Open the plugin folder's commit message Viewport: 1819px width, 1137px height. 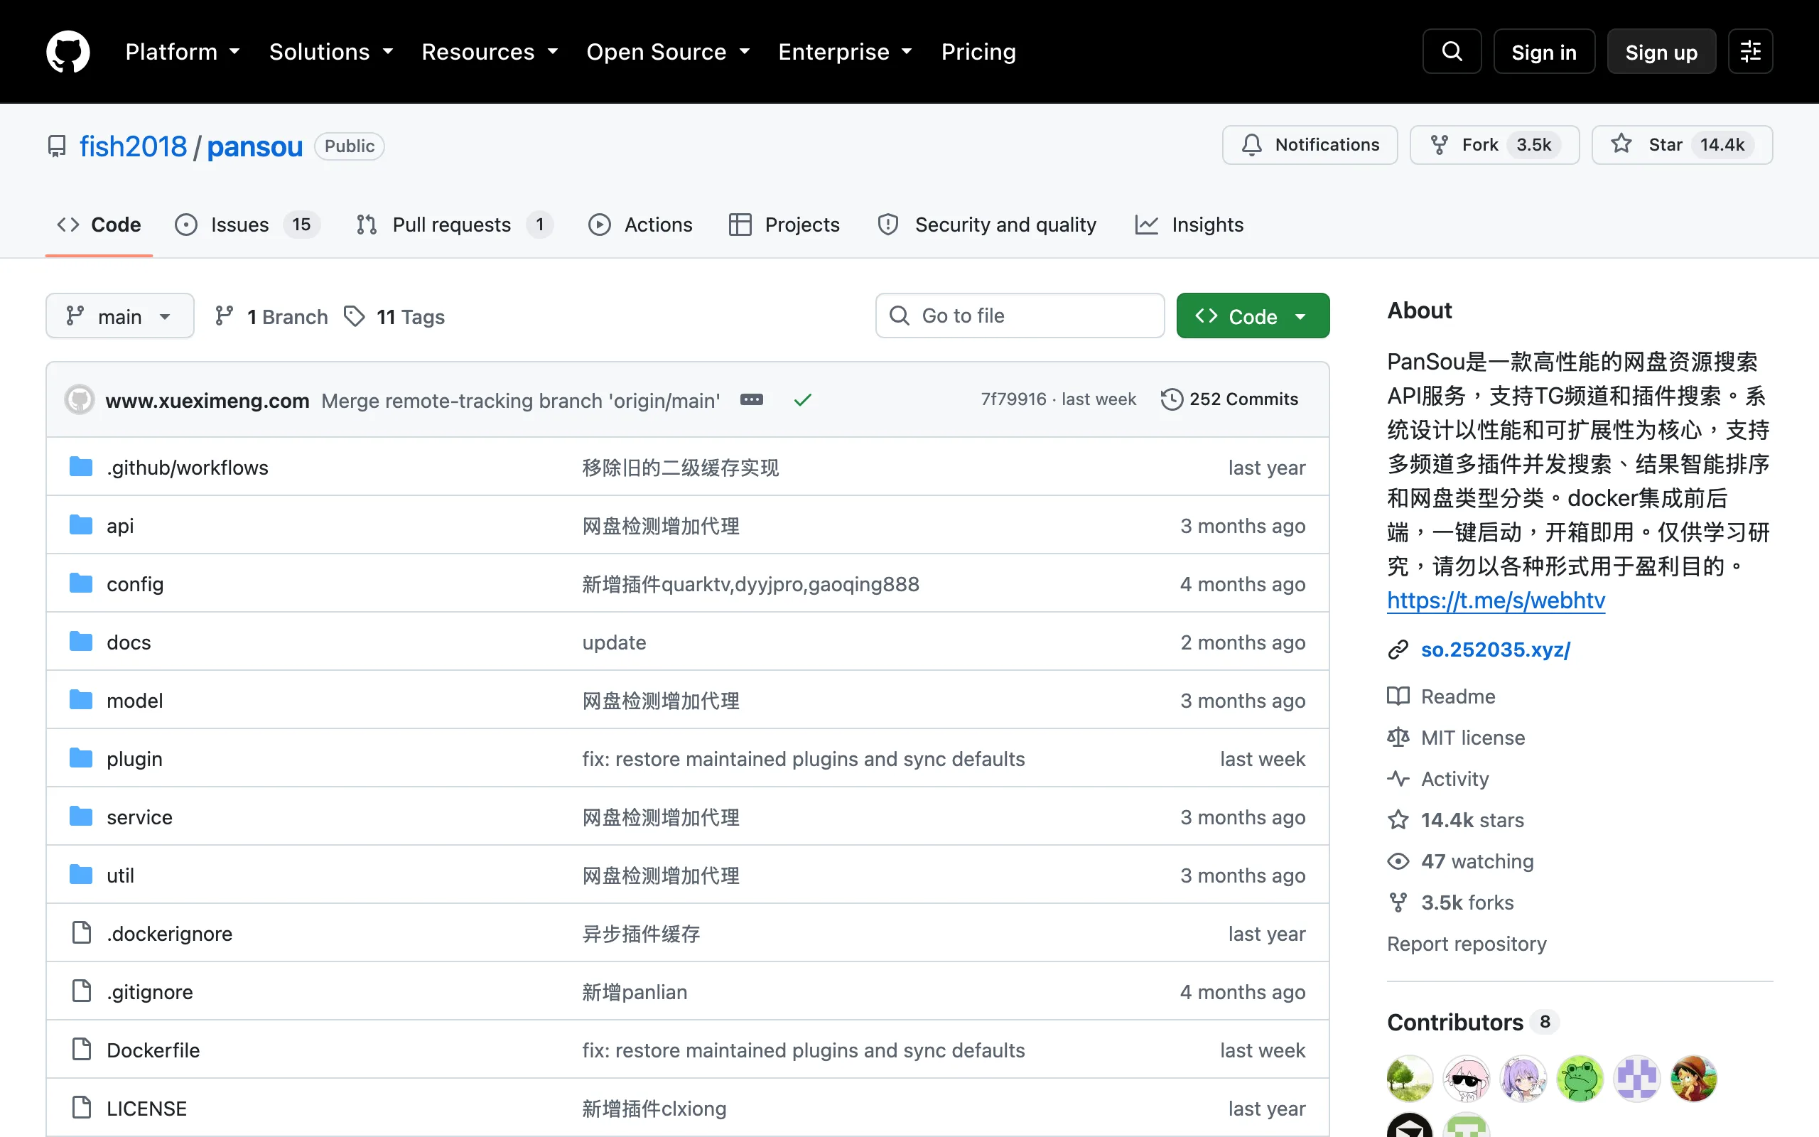[803, 759]
